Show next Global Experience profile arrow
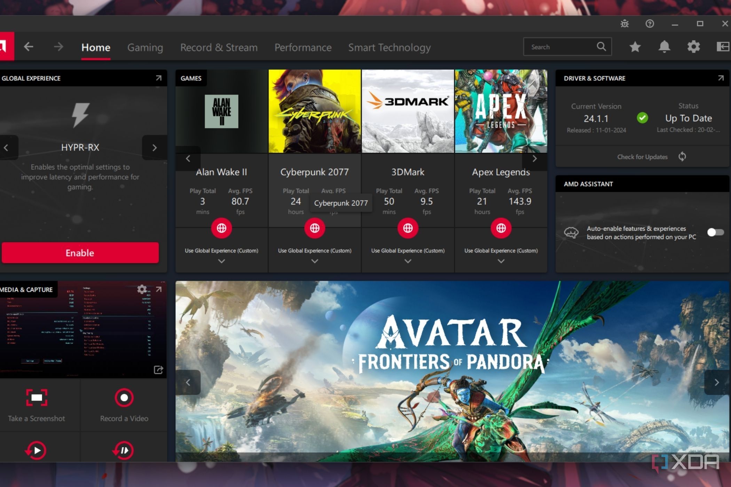 [x=155, y=147]
